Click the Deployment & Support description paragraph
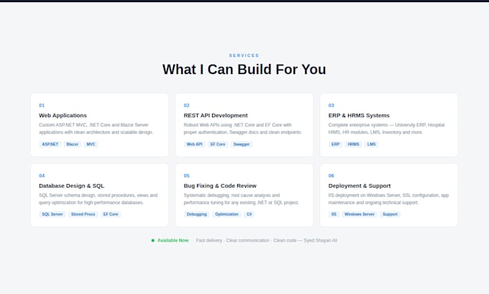This screenshot has width=489, height=294. click(x=388, y=199)
